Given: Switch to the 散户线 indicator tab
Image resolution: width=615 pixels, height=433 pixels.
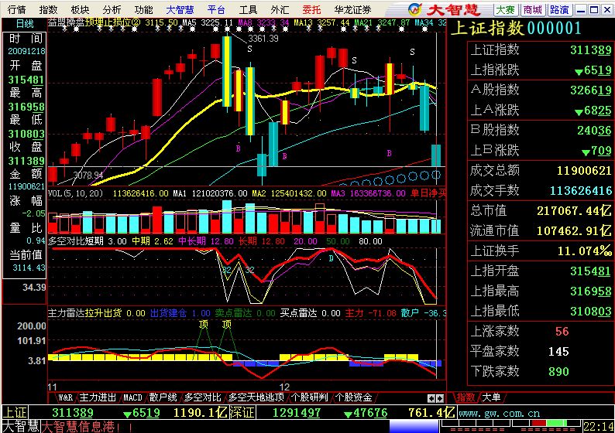Looking at the screenshot, I should coord(163,397).
